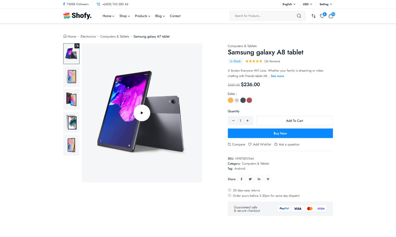The height and width of the screenshot is (237, 396).
Task: Open the Shop menu
Action: [124, 16]
